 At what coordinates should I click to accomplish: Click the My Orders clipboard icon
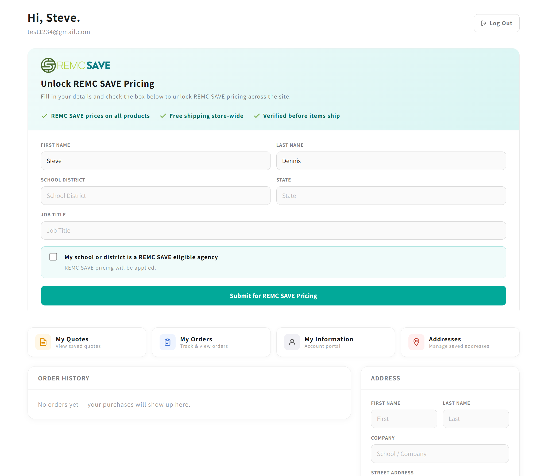[168, 342]
